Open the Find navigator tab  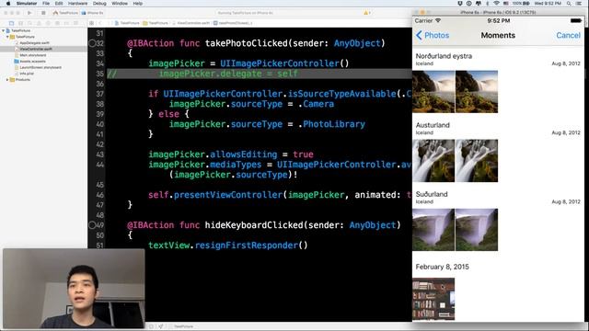tap(29, 23)
